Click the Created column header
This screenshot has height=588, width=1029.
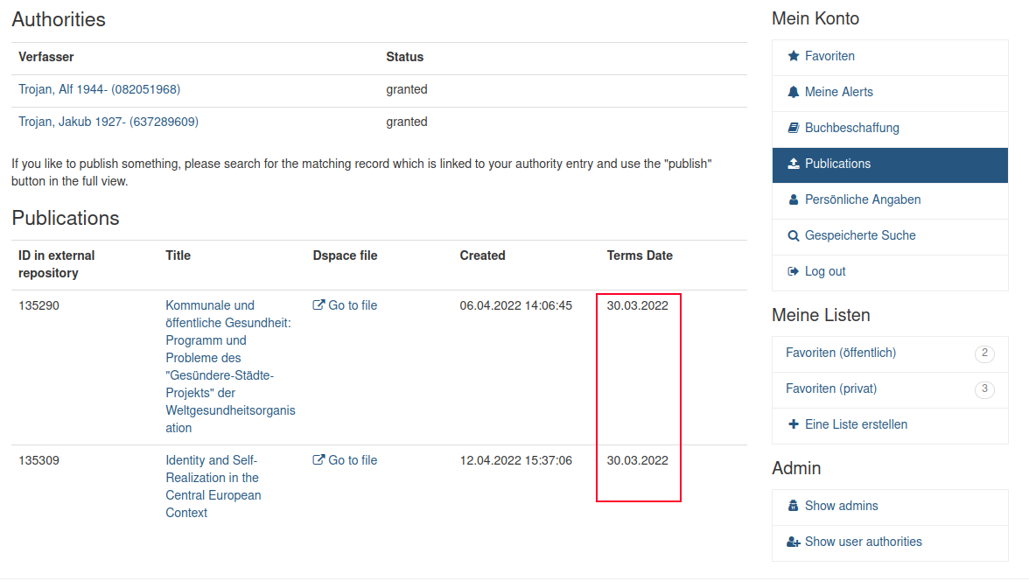pos(482,255)
